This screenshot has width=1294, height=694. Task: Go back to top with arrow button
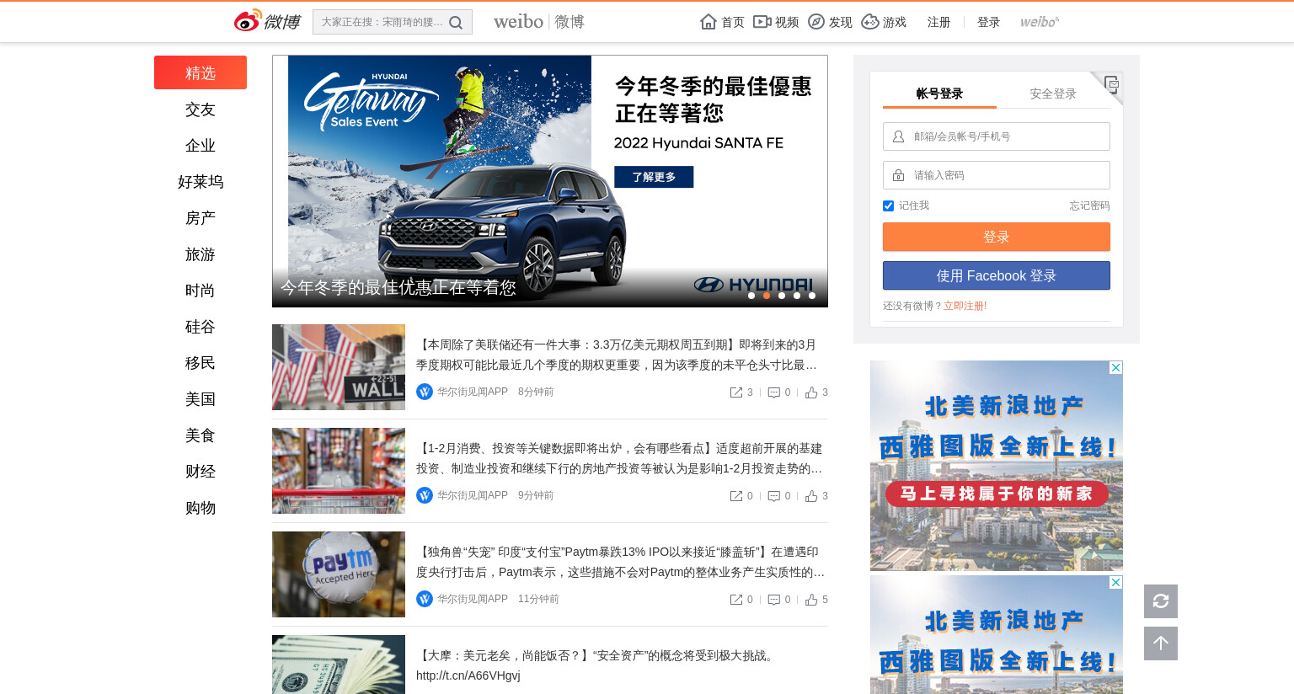tap(1161, 643)
